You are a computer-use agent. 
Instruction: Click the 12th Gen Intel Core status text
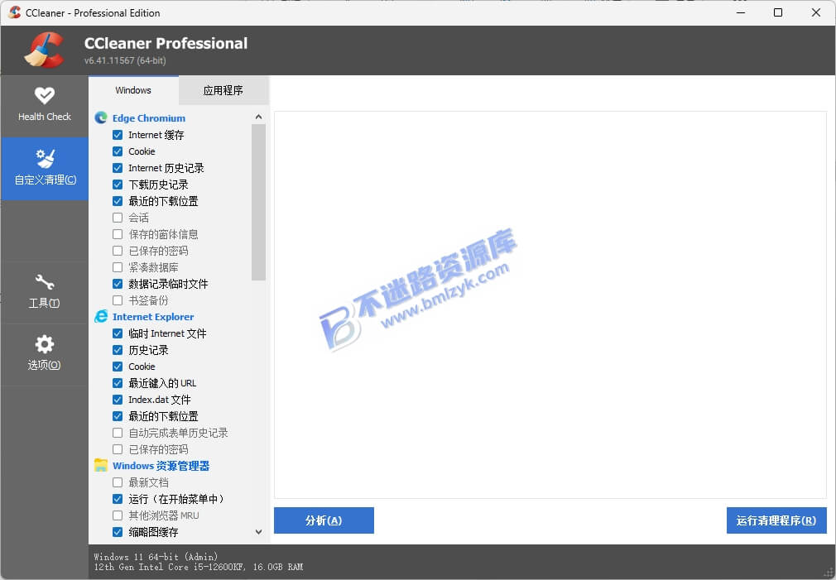click(199, 567)
